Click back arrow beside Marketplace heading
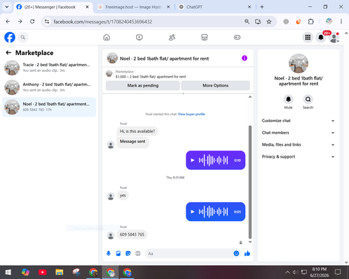This screenshot has height=279, width=349. pos(8,53)
